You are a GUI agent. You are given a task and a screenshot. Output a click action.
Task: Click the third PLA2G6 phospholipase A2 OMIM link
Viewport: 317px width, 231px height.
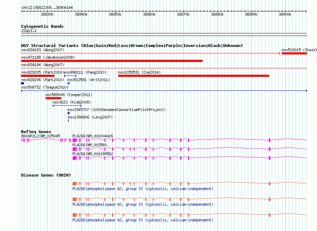click(x=143, y=220)
